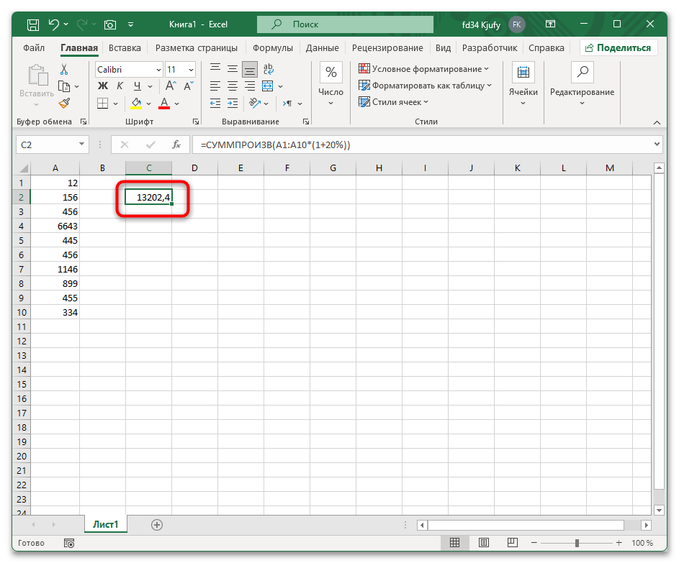Align cell content to middle

click(233, 69)
